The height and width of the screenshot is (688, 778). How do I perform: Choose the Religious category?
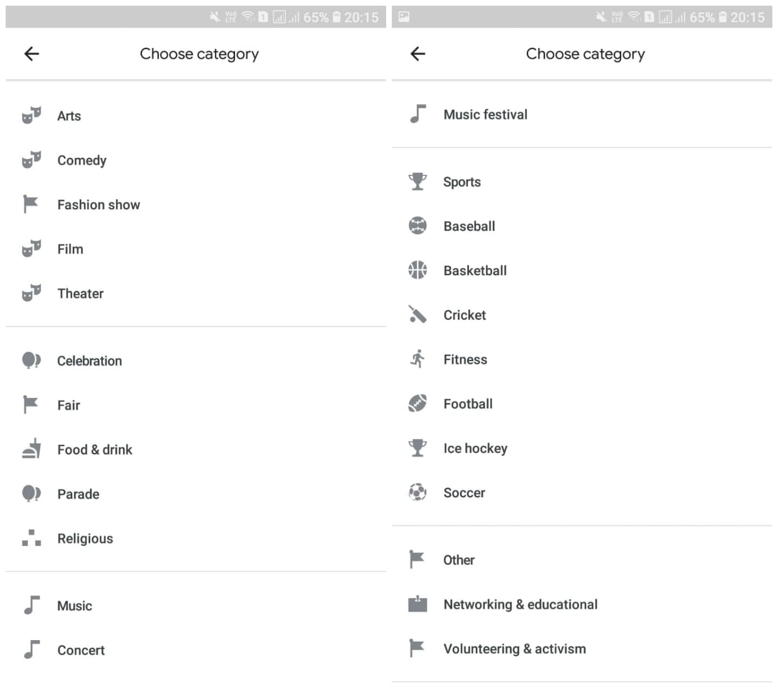85,539
